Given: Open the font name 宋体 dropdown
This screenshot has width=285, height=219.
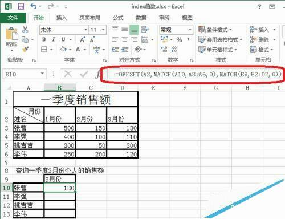Looking at the screenshot, I should pyautogui.click(x=85, y=30).
